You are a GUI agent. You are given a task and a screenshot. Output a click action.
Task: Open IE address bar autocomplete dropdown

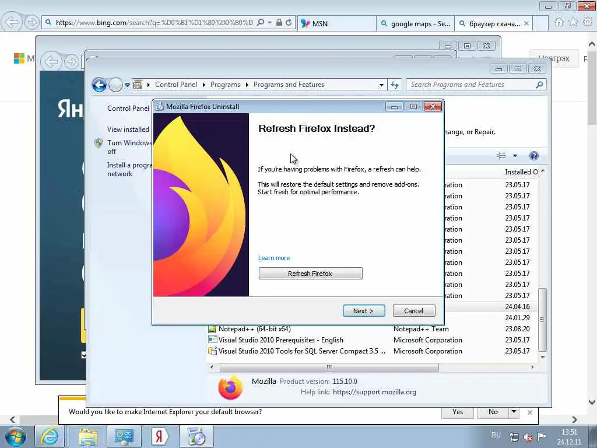coord(269,23)
